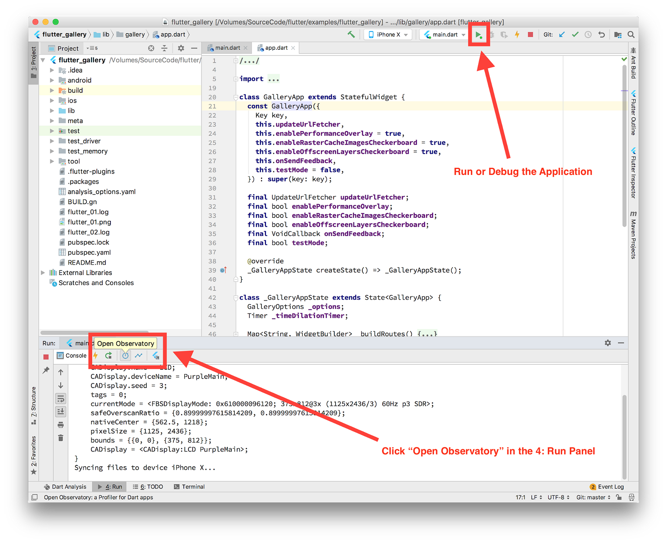The height and width of the screenshot is (543, 667).
Task: Click the Flutter Inspector icon in Run panel
Action: (x=155, y=356)
